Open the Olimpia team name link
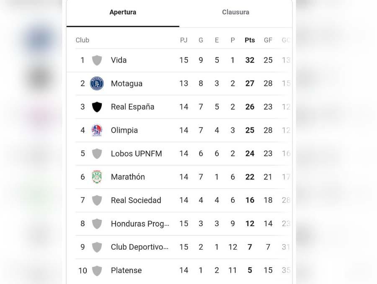 [x=124, y=130]
